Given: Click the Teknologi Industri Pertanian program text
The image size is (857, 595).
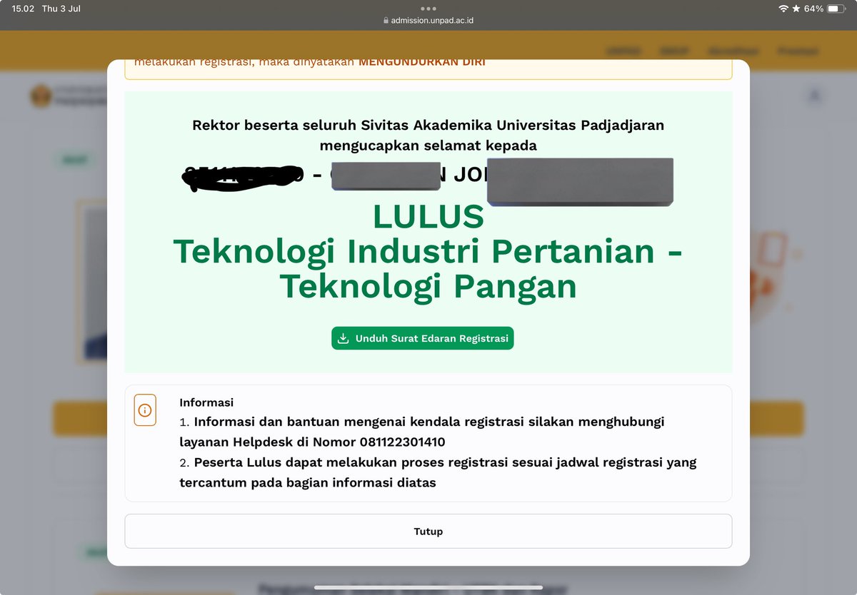Looking at the screenshot, I should [x=428, y=269].
